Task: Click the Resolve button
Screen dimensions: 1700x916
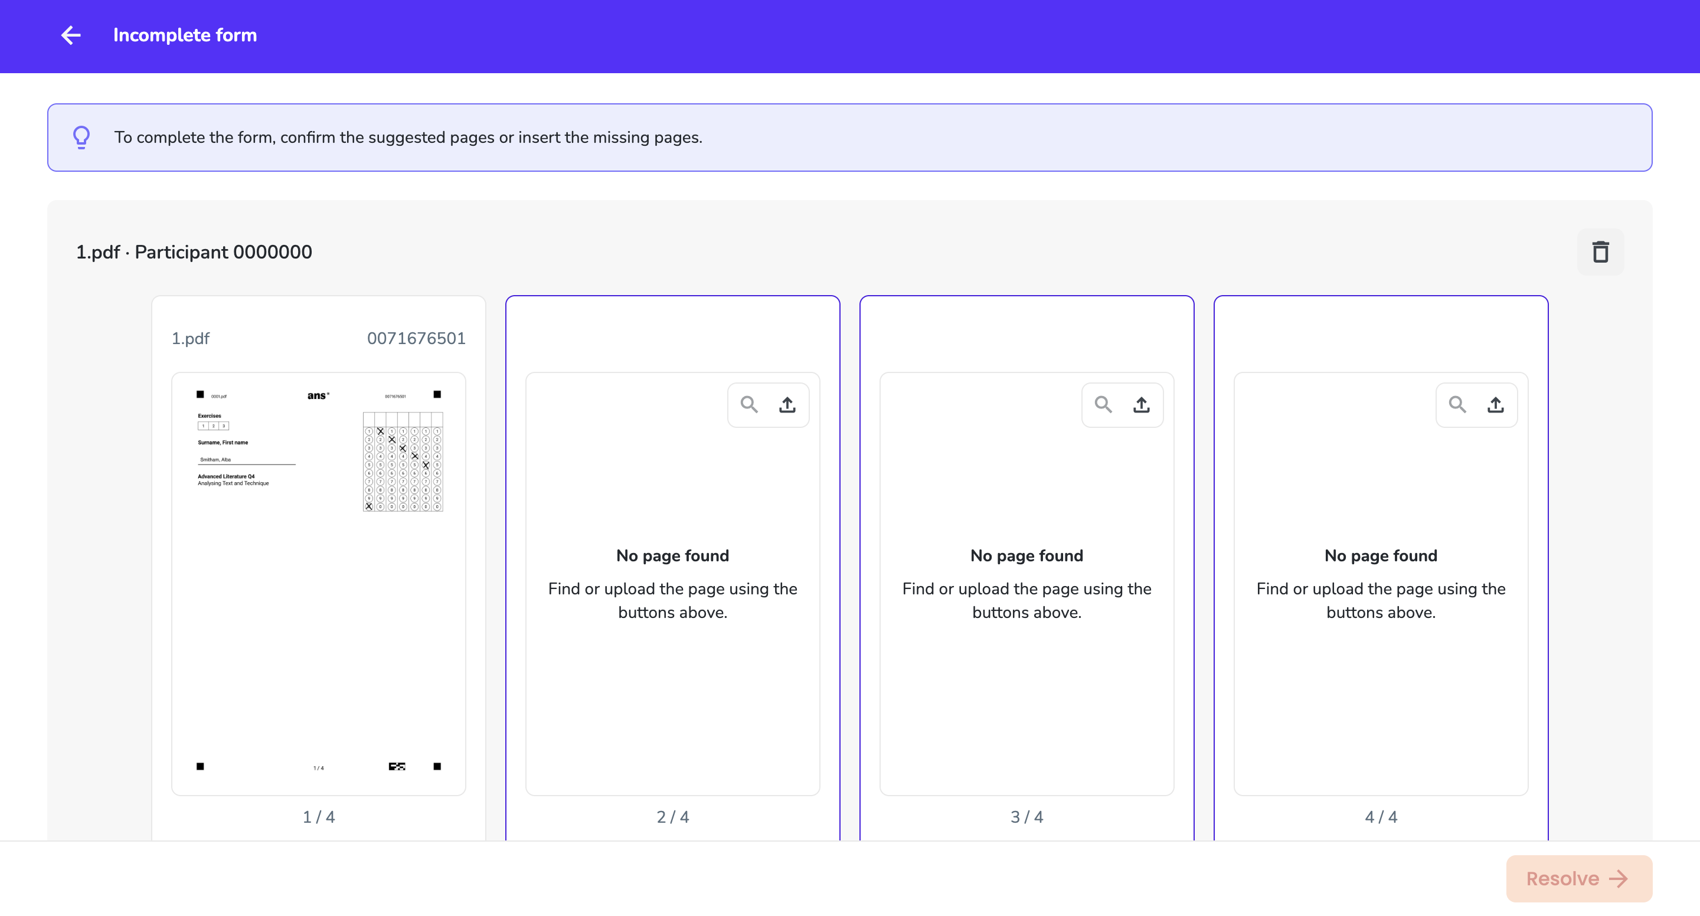Action: tap(1578, 878)
